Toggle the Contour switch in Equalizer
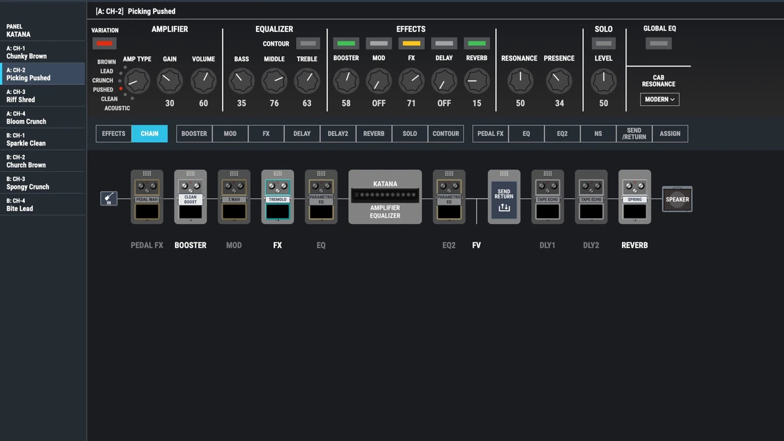This screenshot has height=441, width=784. pos(308,44)
